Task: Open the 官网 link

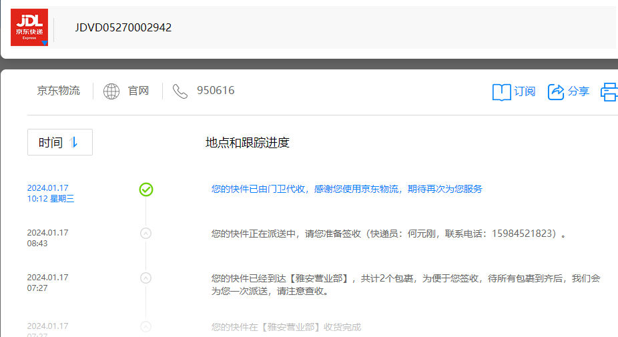Action: point(138,91)
